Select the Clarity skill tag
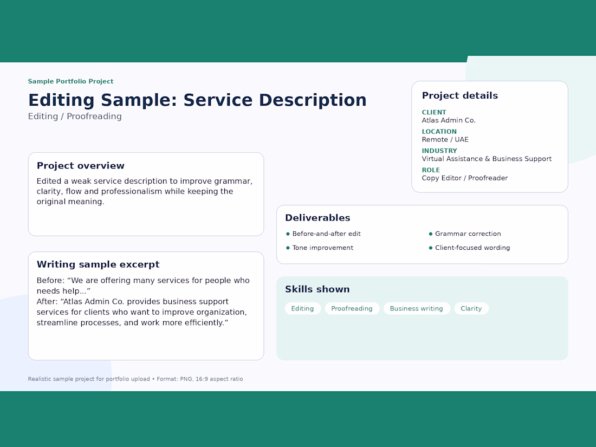The width and height of the screenshot is (596, 447). pyautogui.click(x=471, y=308)
